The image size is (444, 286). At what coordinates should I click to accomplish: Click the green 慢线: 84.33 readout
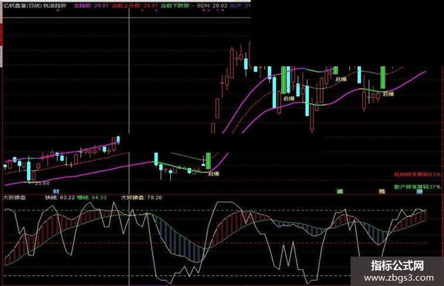(x=92, y=197)
